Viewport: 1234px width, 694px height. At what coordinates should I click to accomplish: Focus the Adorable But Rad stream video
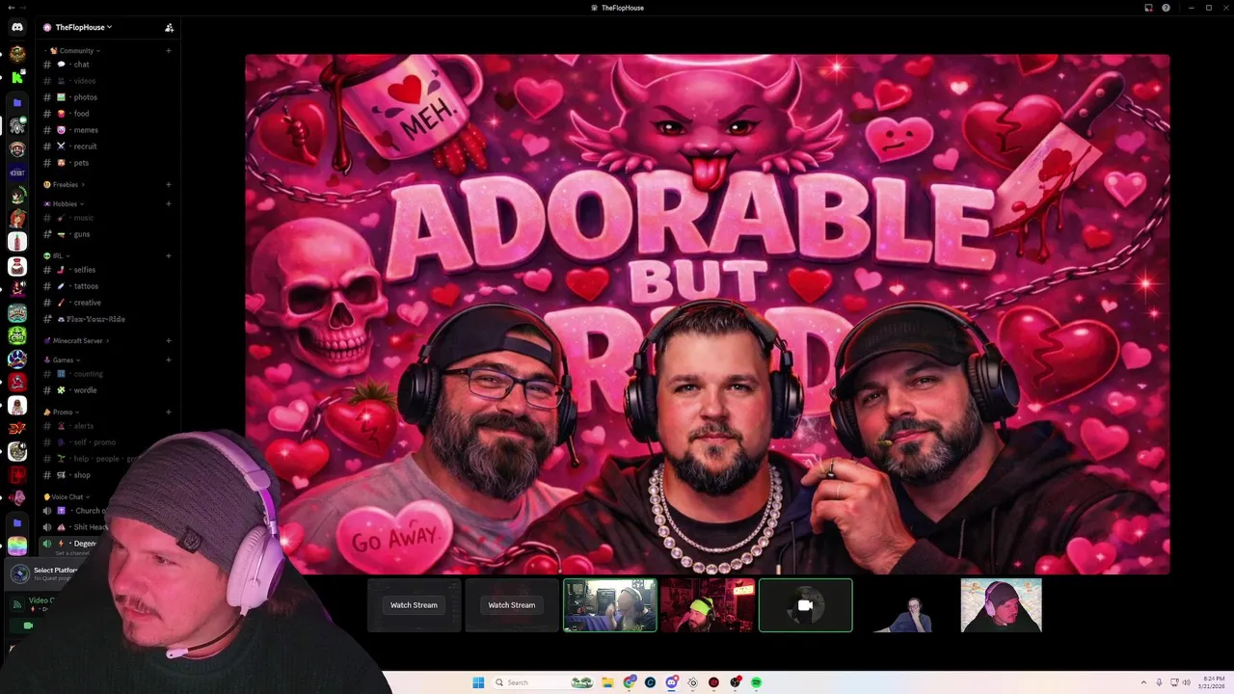pos(708,314)
